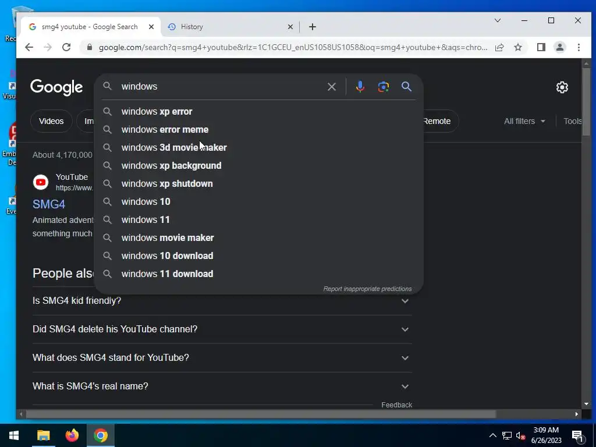Open the Windows Start button

pyautogui.click(x=14, y=435)
